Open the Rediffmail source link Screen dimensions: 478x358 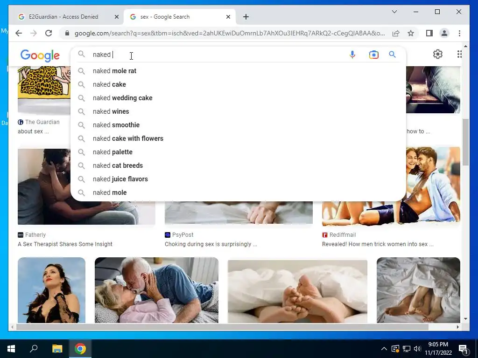[x=339, y=235]
